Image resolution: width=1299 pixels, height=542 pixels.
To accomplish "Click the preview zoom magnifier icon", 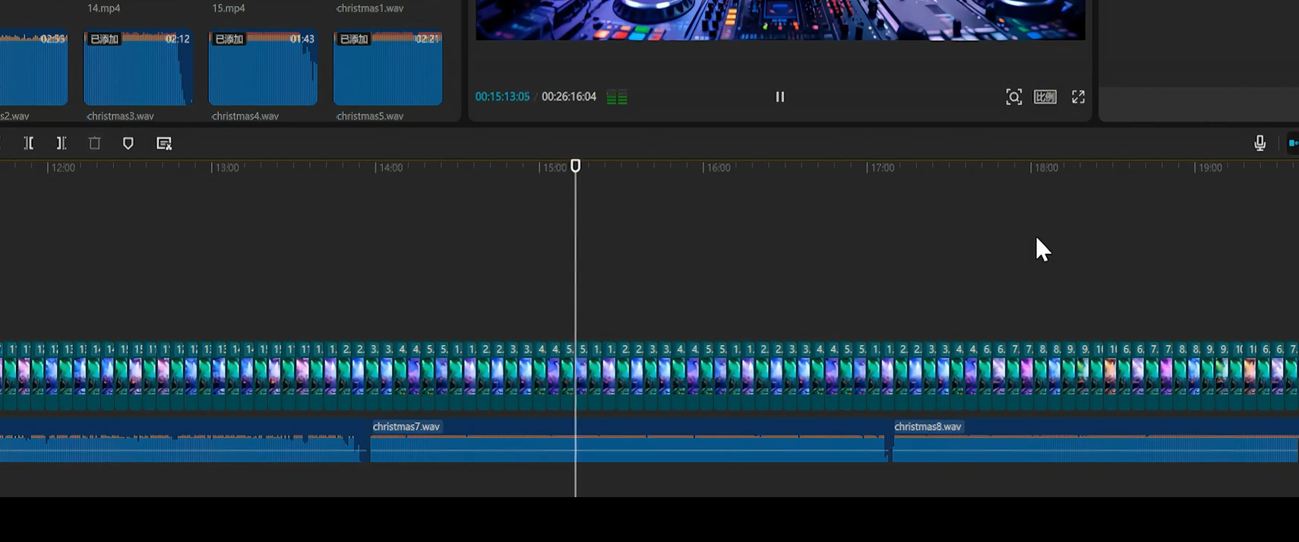I will [1013, 97].
